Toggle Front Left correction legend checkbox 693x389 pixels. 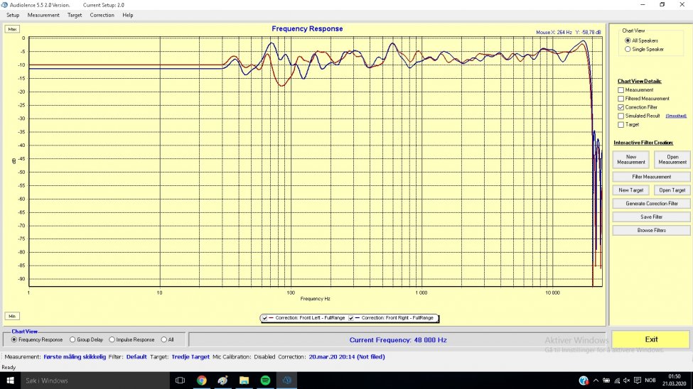click(x=264, y=318)
